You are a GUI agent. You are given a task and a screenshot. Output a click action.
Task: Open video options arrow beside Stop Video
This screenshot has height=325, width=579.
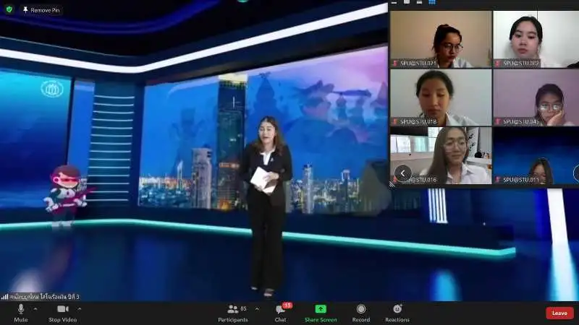coord(80,308)
